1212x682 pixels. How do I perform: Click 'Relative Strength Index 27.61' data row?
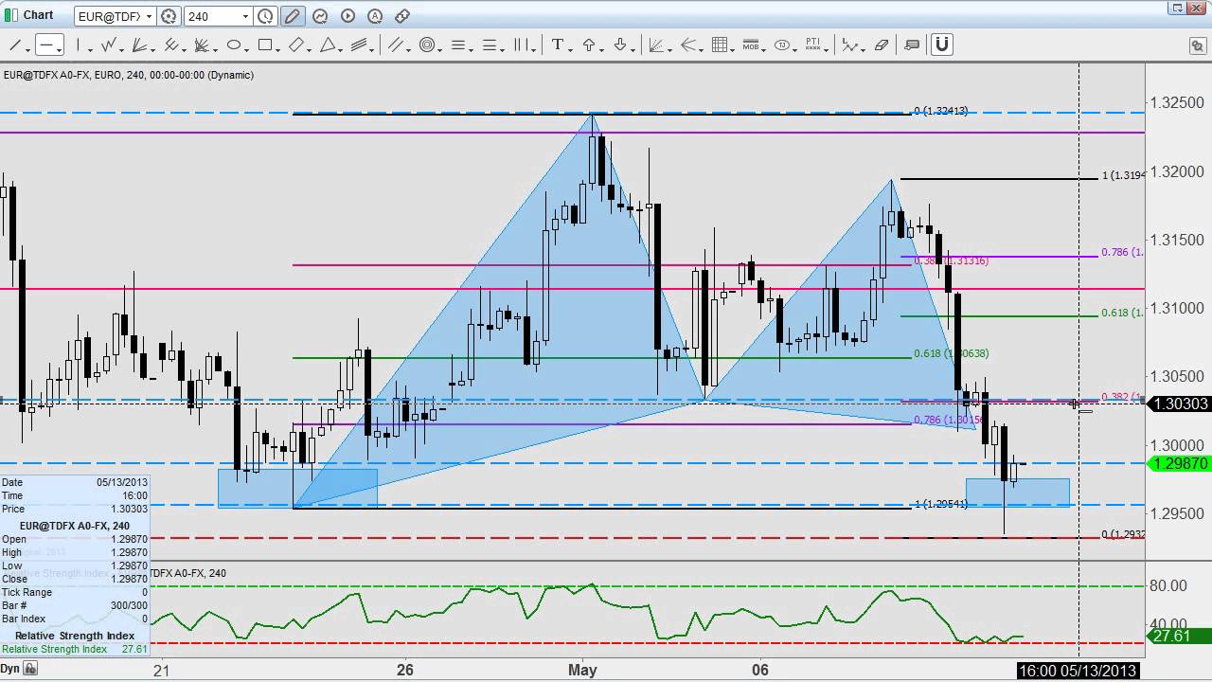click(x=75, y=649)
